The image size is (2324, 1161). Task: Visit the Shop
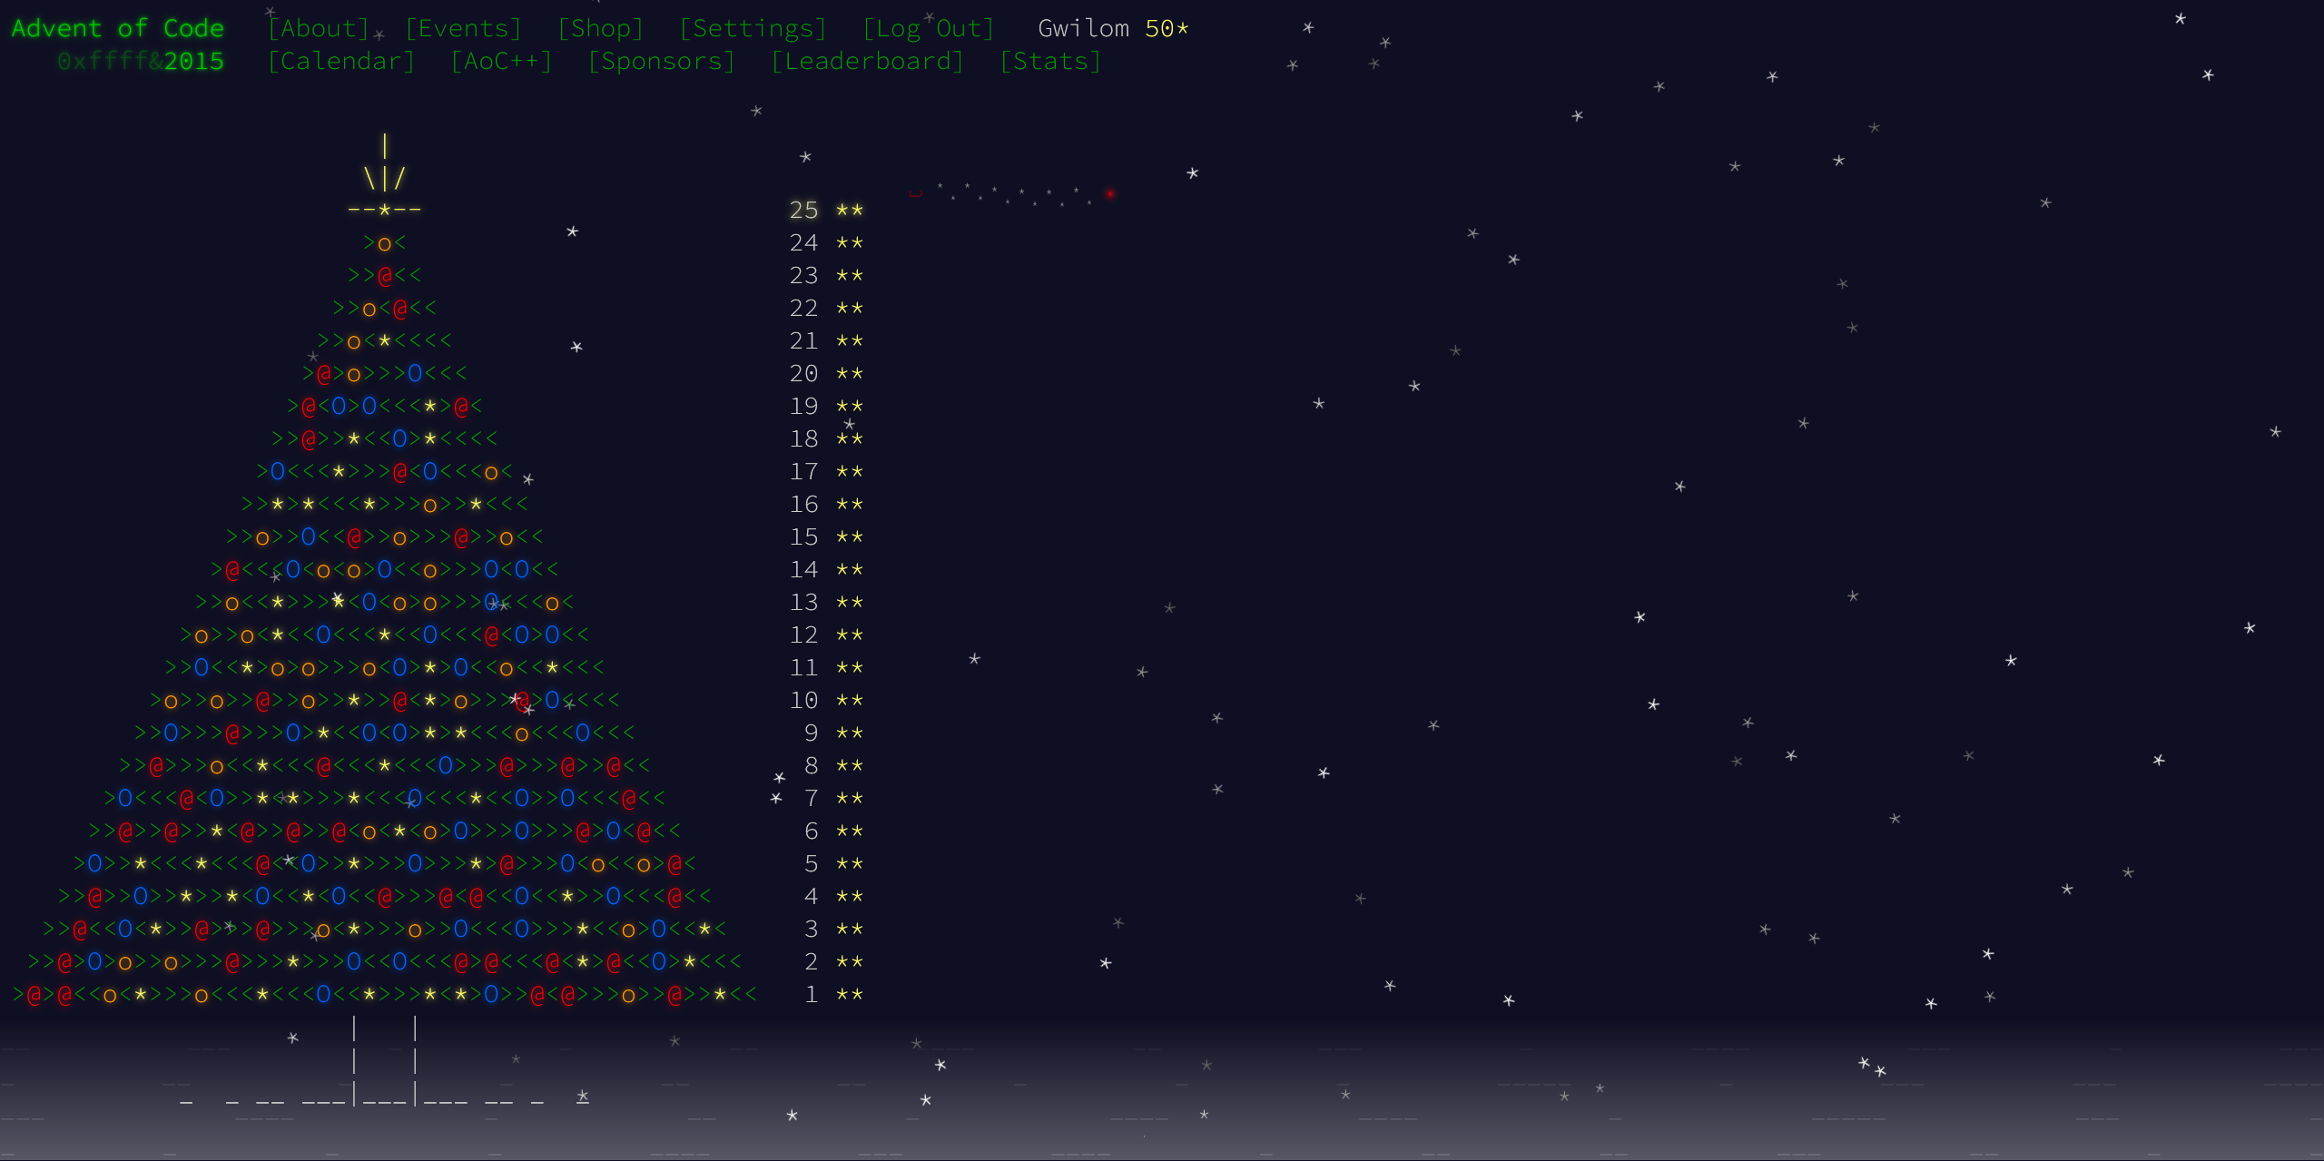pos(601,28)
